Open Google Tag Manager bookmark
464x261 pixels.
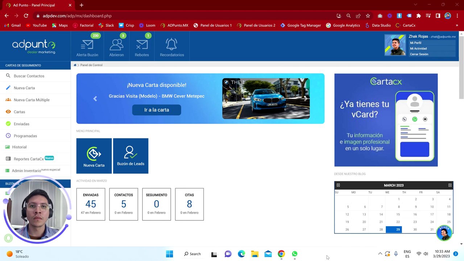tap(301, 25)
